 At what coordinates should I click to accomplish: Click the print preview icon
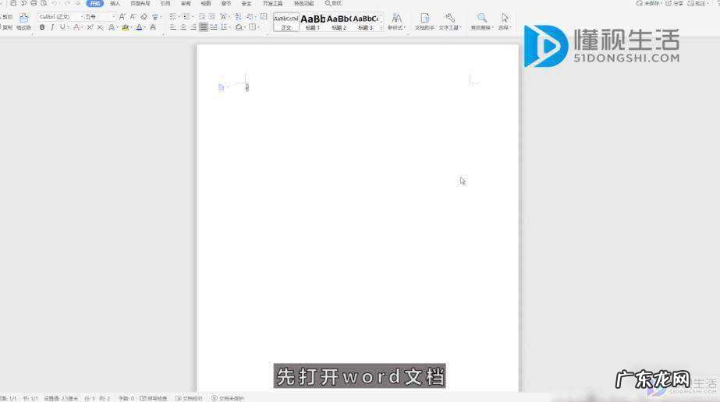click(44, 3)
